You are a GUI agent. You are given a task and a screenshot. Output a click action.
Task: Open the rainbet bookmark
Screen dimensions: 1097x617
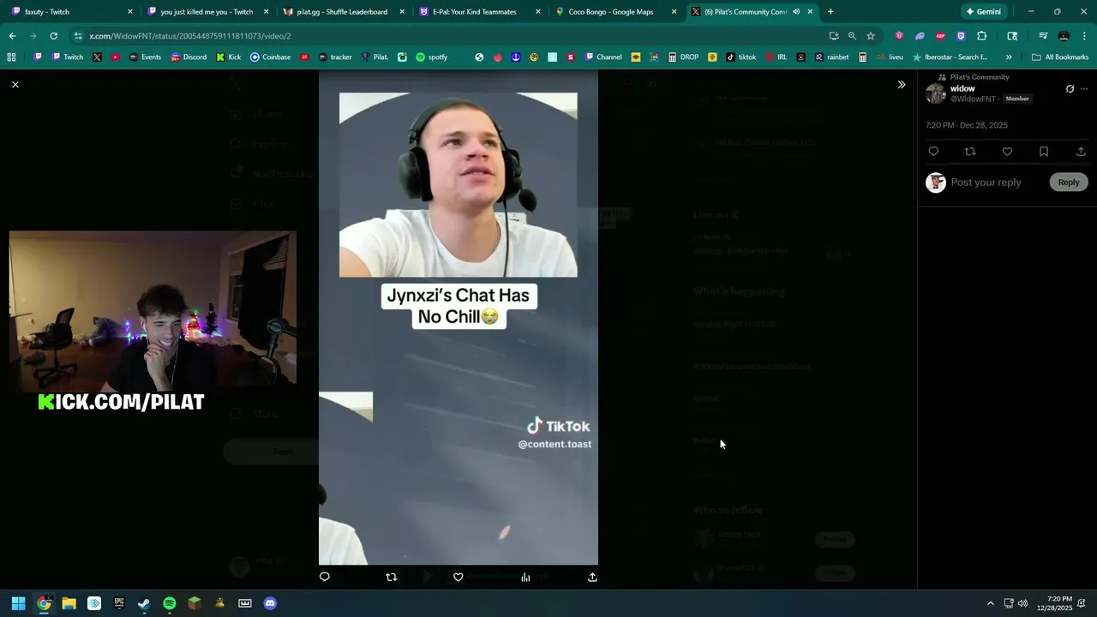click(x=831, y=57)
